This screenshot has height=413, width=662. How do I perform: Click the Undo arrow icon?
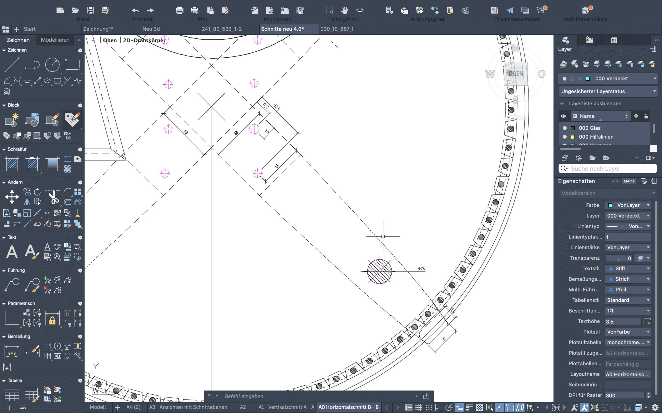pos(135,10)
